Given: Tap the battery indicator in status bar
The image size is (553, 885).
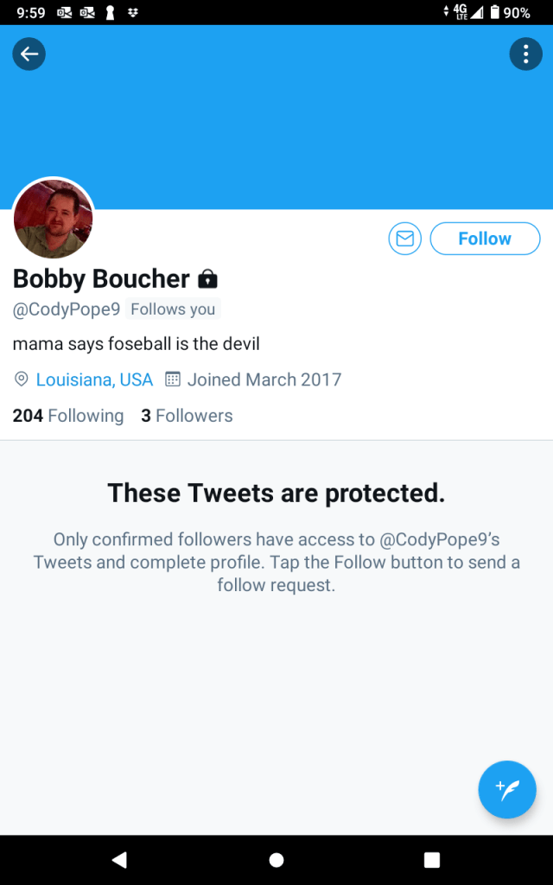Looking at the screenshot, I should click(x=495, y=12).
